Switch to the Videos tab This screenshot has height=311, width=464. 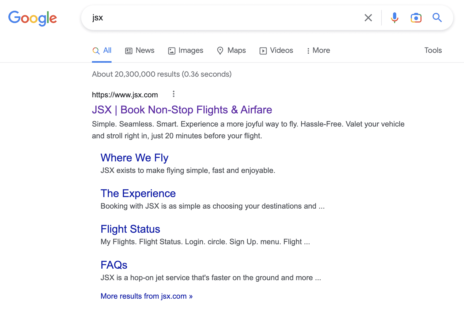(276, 50)
